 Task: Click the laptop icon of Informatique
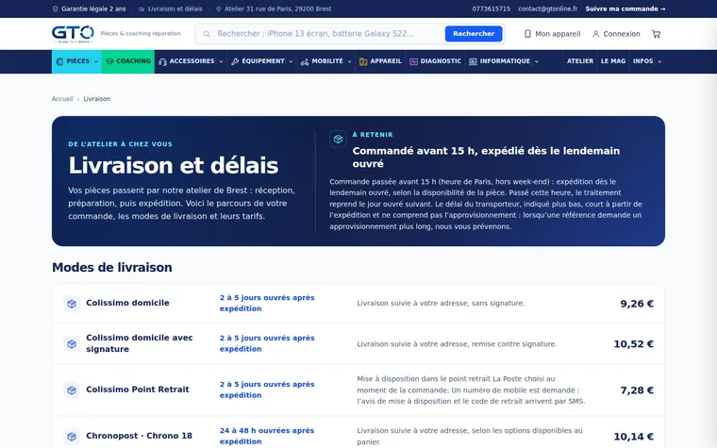pos(473,61)
